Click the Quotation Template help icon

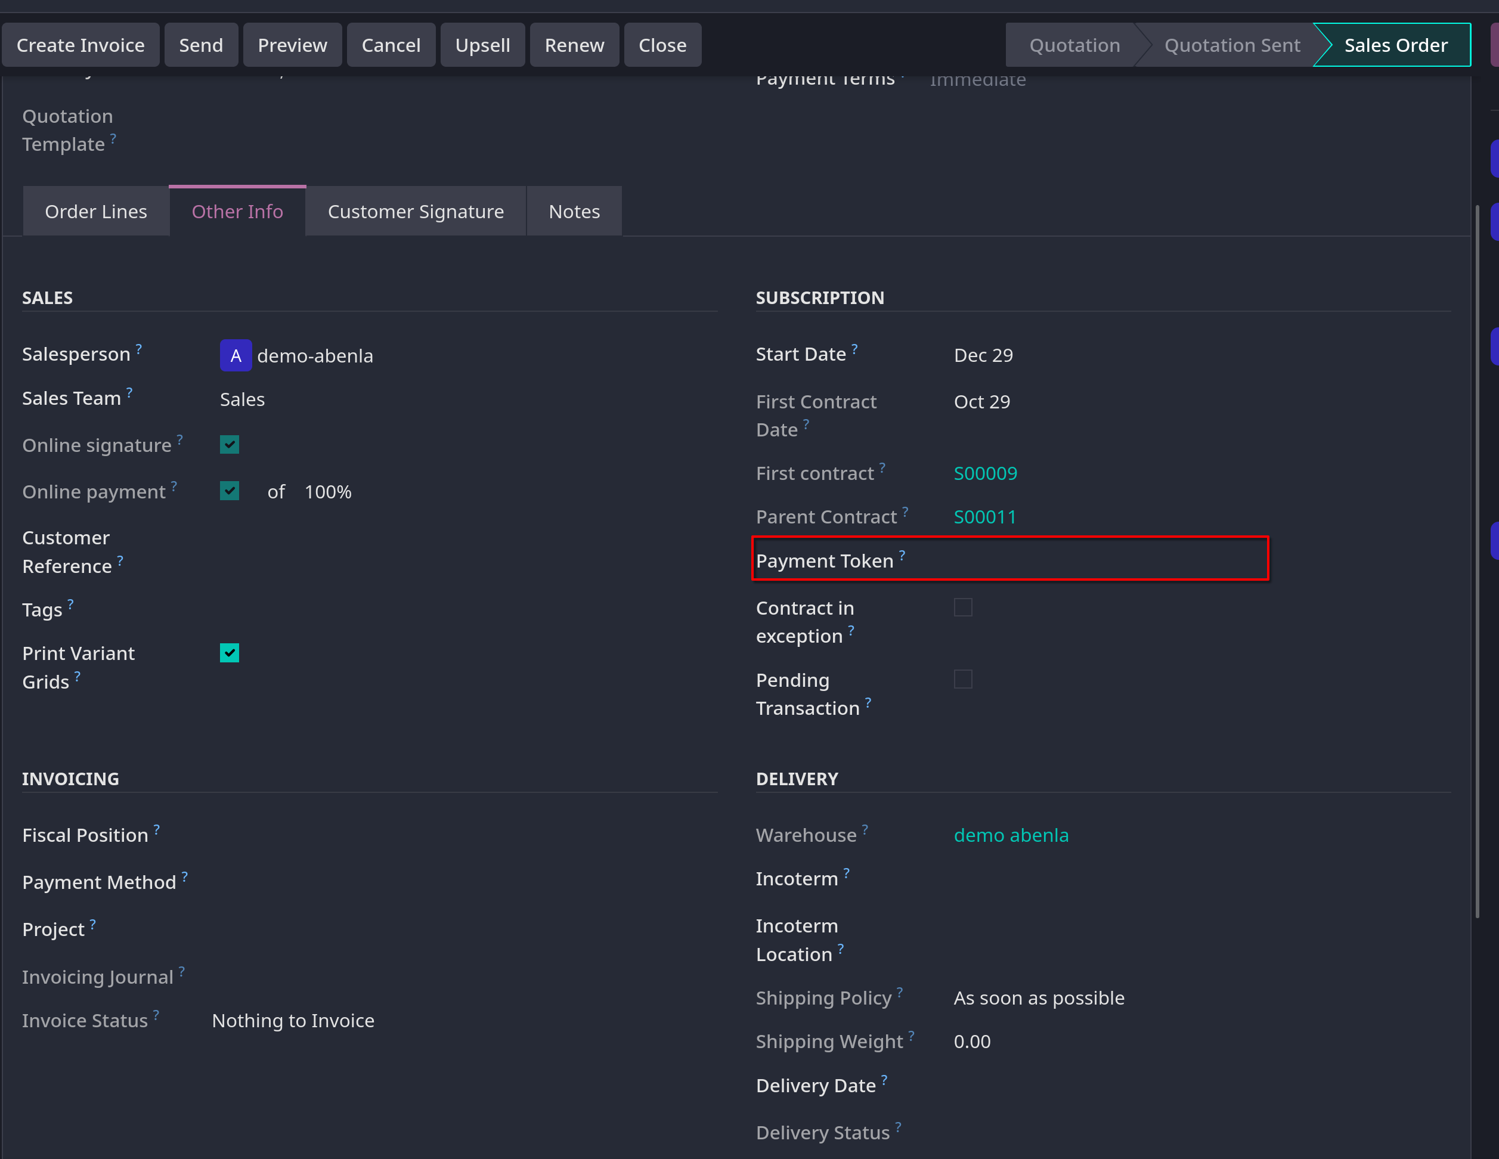pos(113,138)
